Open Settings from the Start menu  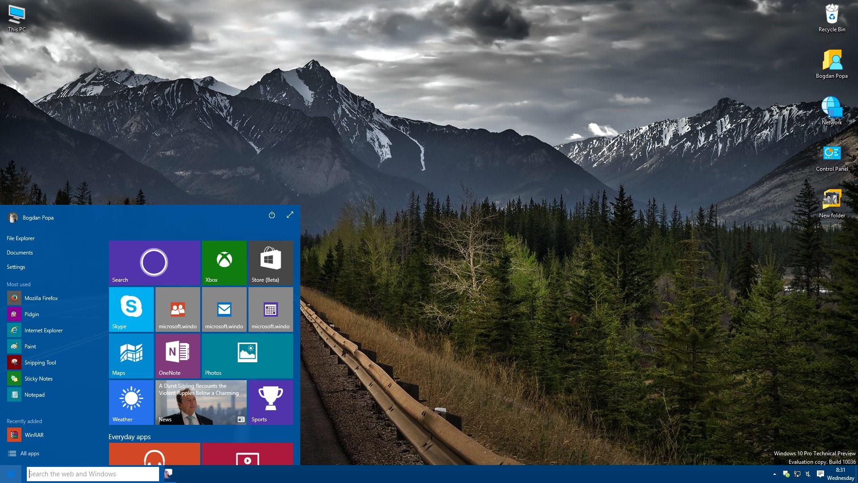tap(16, 267)
